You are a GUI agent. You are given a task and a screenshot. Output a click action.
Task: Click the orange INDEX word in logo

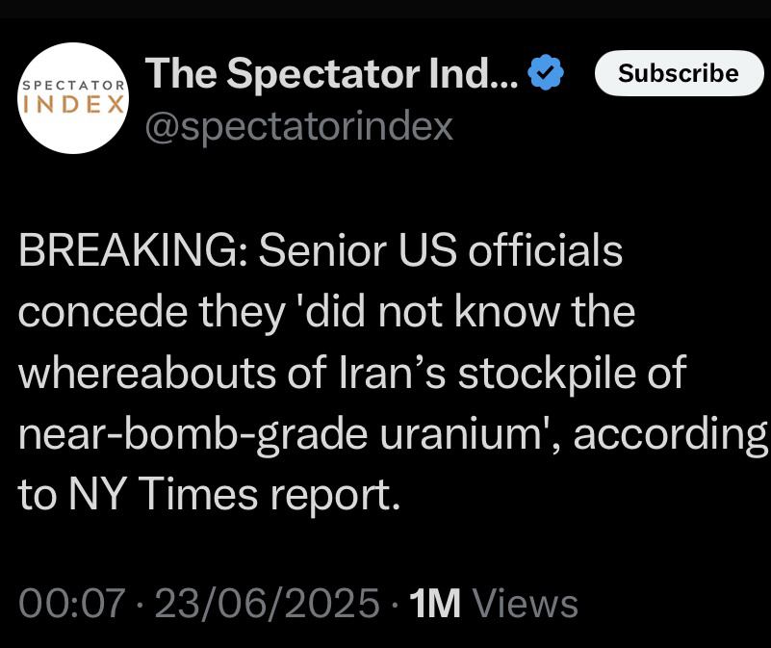tap(74, 104)
